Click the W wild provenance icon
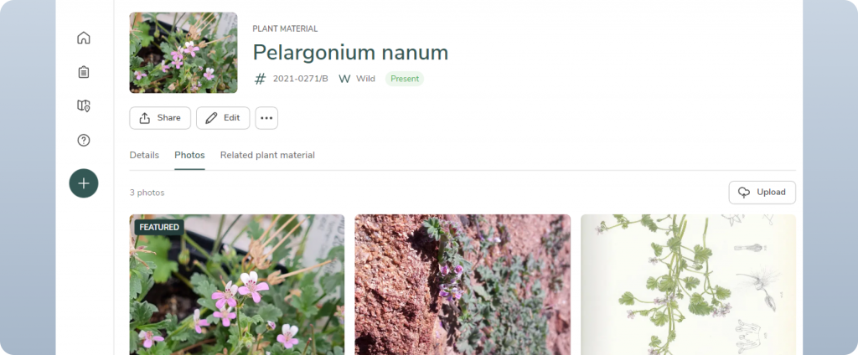The width and height of the screenshot is (858, 355). tap(344, 79)
